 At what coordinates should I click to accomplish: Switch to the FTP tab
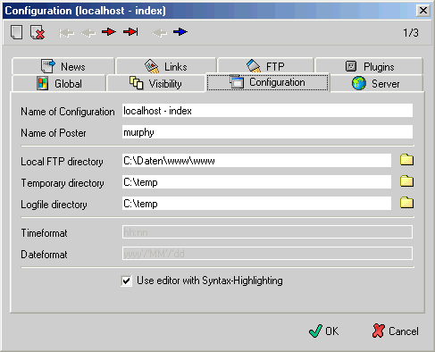(x=265, y=66)
